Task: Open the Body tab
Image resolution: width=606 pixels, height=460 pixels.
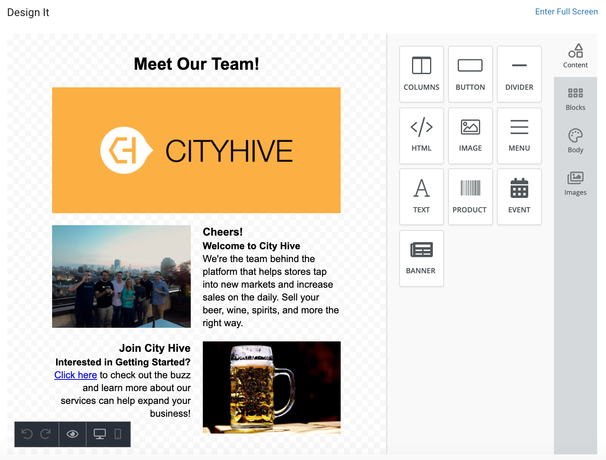Action: click(575, 141)
